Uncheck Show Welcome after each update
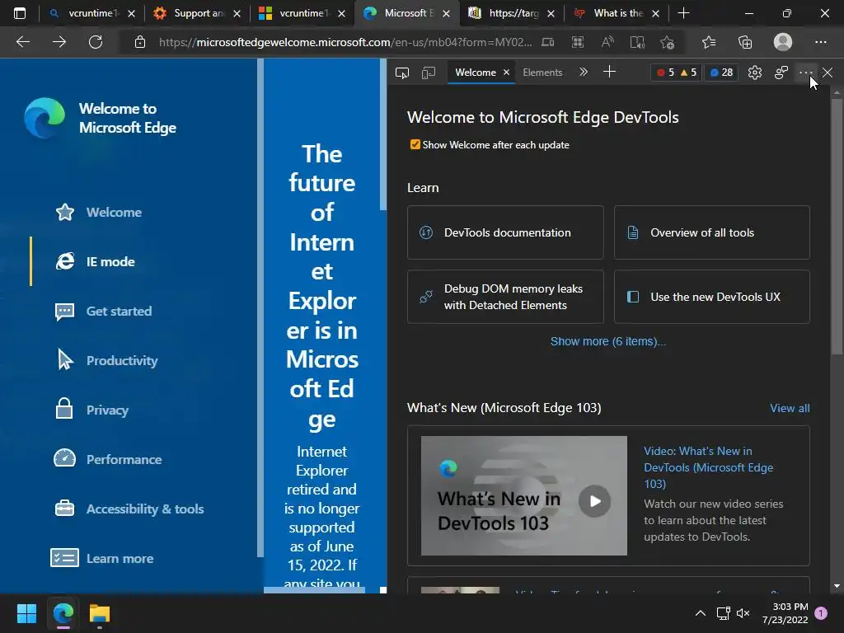Image resolution: width=844 pixels, height=633 pixels. tap(415, 144)
